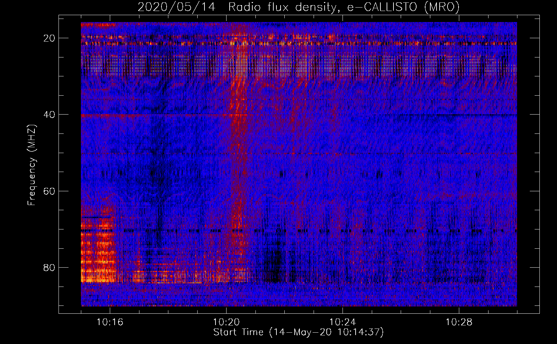557x344 pixels.
Task: Click the 'Frequency (MHZ)' axis label
Action: (x=32, y=165)
